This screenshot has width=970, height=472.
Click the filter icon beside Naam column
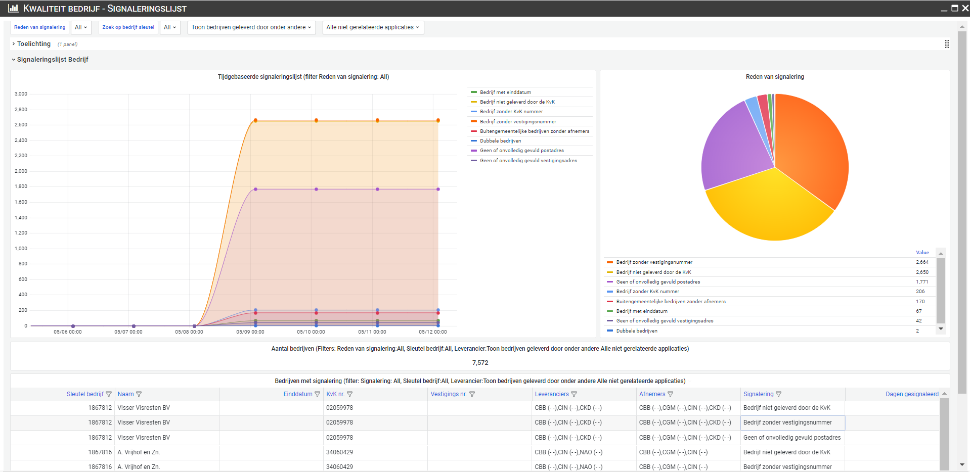[139, 394]
